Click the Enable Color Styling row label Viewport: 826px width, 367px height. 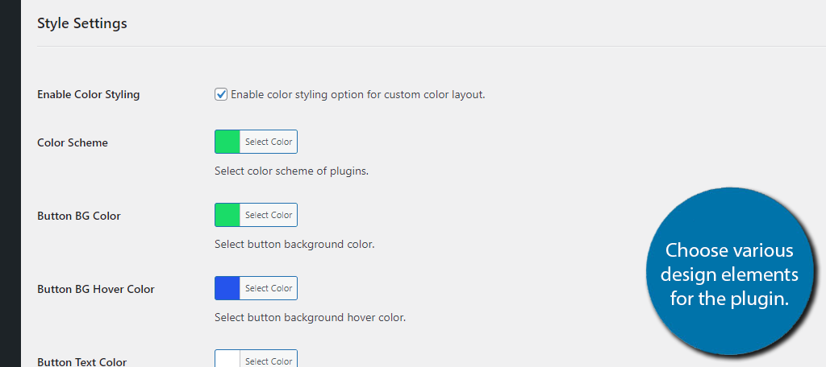pyautogui.click(x=89, y=95)
